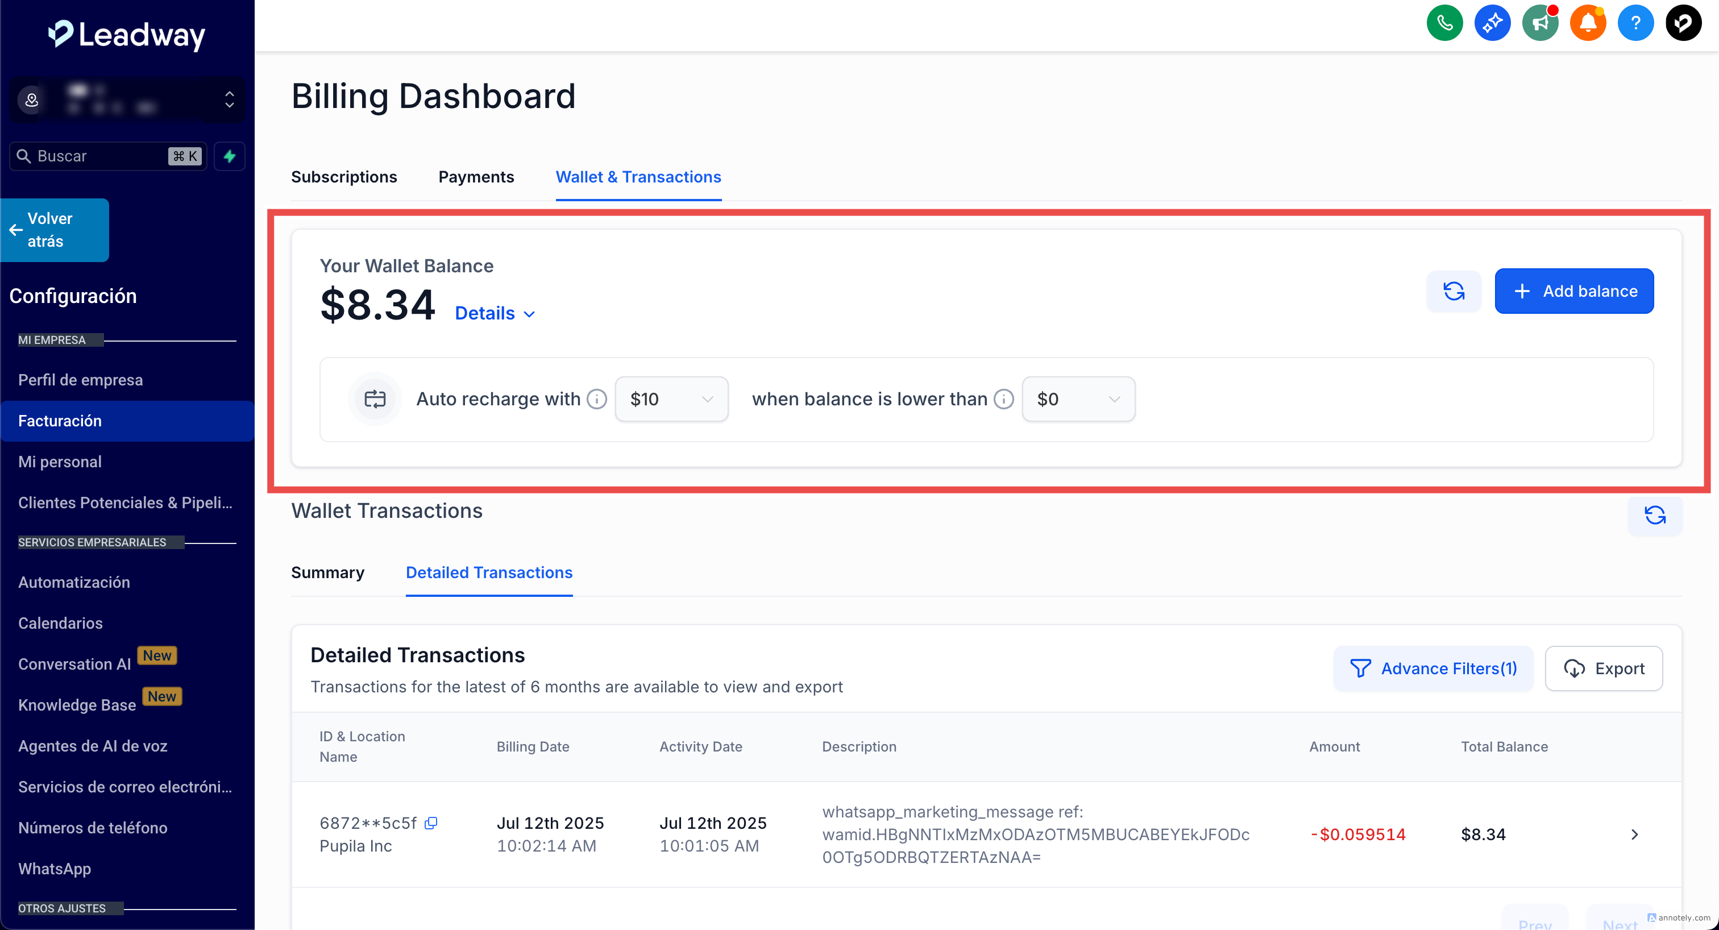Click the green lightning quick actions icon
Screen dimensions: 1719x930
(230, 156)
